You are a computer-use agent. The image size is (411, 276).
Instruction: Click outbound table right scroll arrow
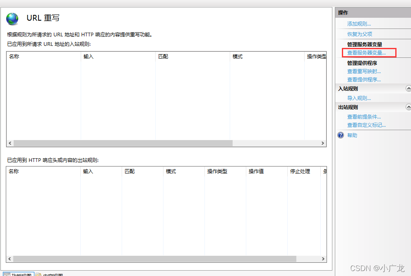323,259
